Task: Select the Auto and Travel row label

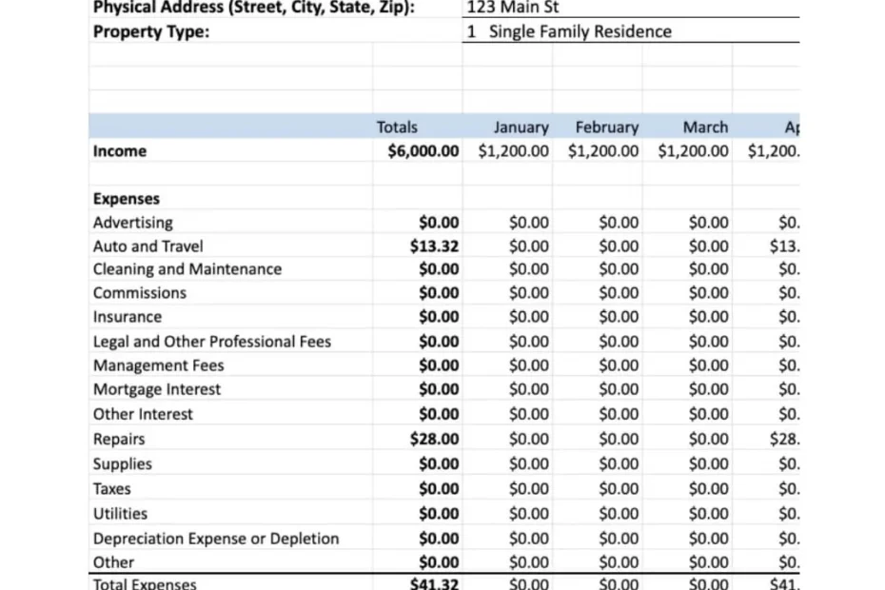Action: click(x=147, y=246)
